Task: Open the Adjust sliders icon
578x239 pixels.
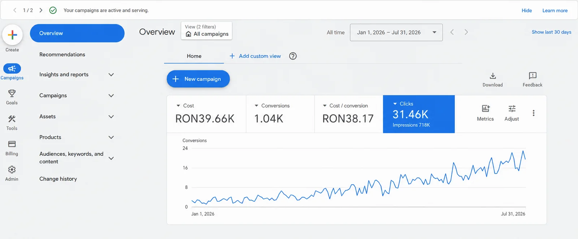Action: tap(512, 108)
